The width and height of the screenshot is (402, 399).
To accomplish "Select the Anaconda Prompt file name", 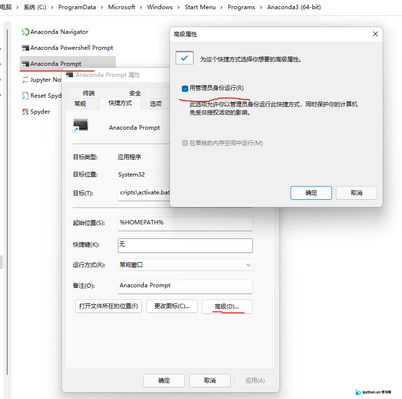I will tap(56, 64).
